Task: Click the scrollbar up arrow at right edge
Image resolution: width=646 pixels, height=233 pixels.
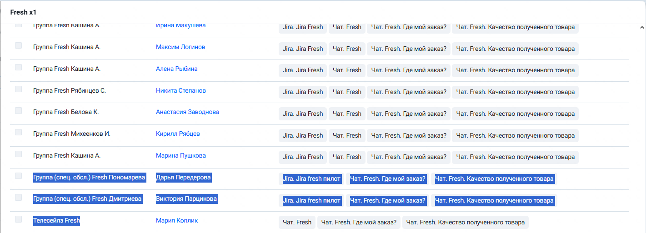Action: pos(642,27)
